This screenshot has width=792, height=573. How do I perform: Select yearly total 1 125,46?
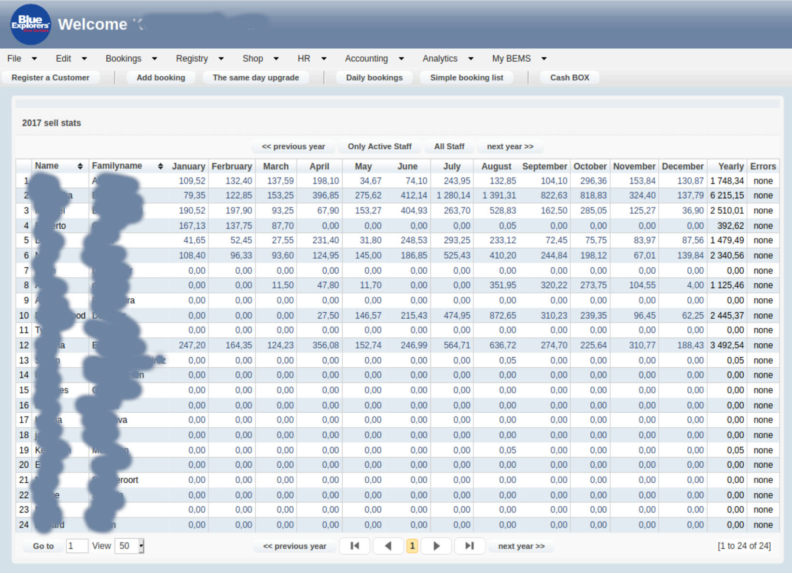point(727,285)
